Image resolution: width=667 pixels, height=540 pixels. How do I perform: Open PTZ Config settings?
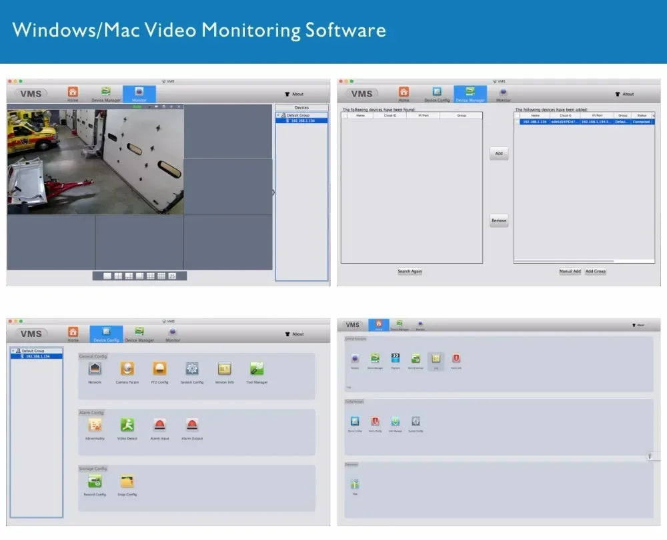click(x=159, y=370)
